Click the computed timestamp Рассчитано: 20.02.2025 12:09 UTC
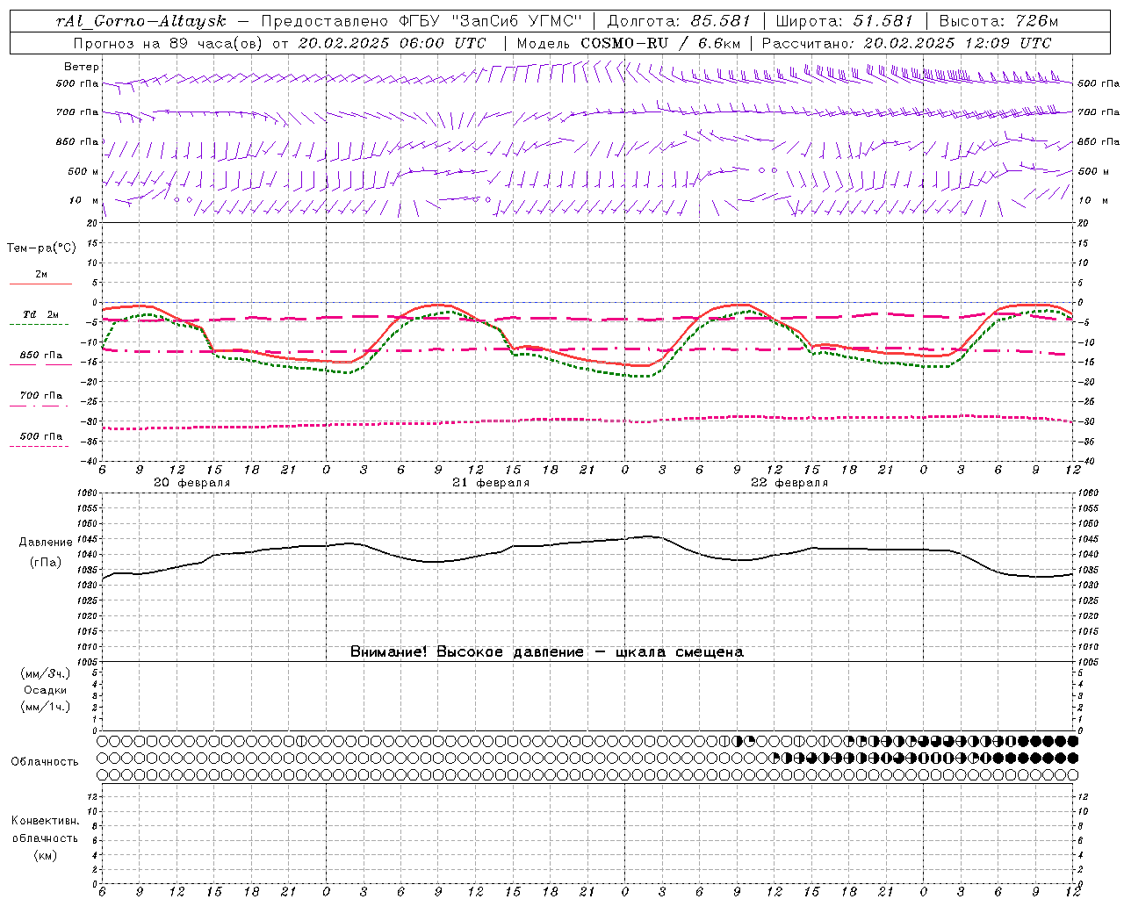 point(906,43)
